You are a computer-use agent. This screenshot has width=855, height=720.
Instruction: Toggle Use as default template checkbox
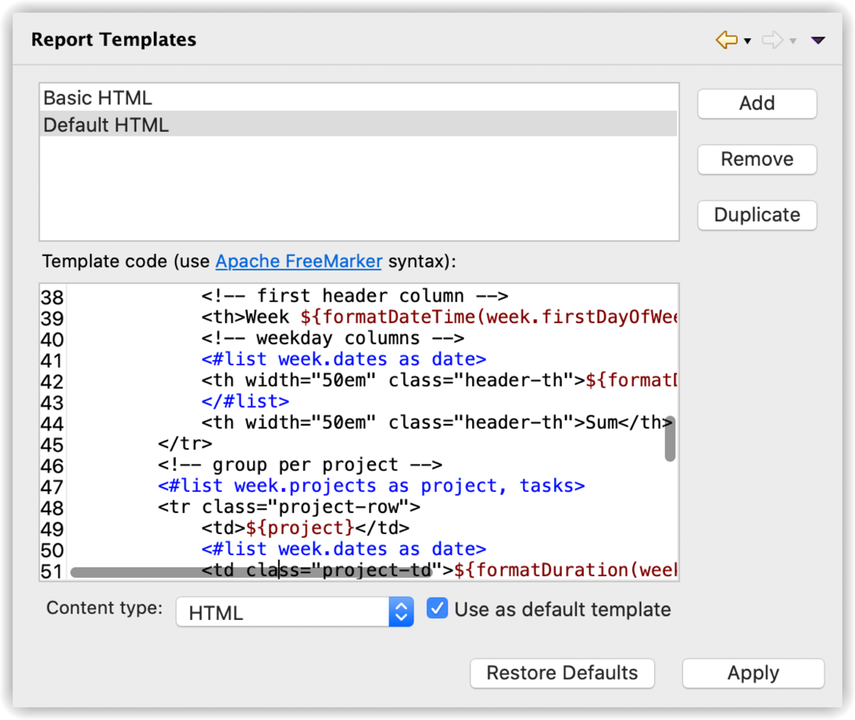click(x=438, y=608)
